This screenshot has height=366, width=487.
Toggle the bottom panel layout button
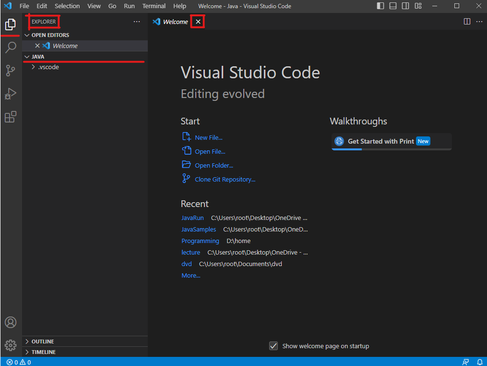tap(393, 6)
